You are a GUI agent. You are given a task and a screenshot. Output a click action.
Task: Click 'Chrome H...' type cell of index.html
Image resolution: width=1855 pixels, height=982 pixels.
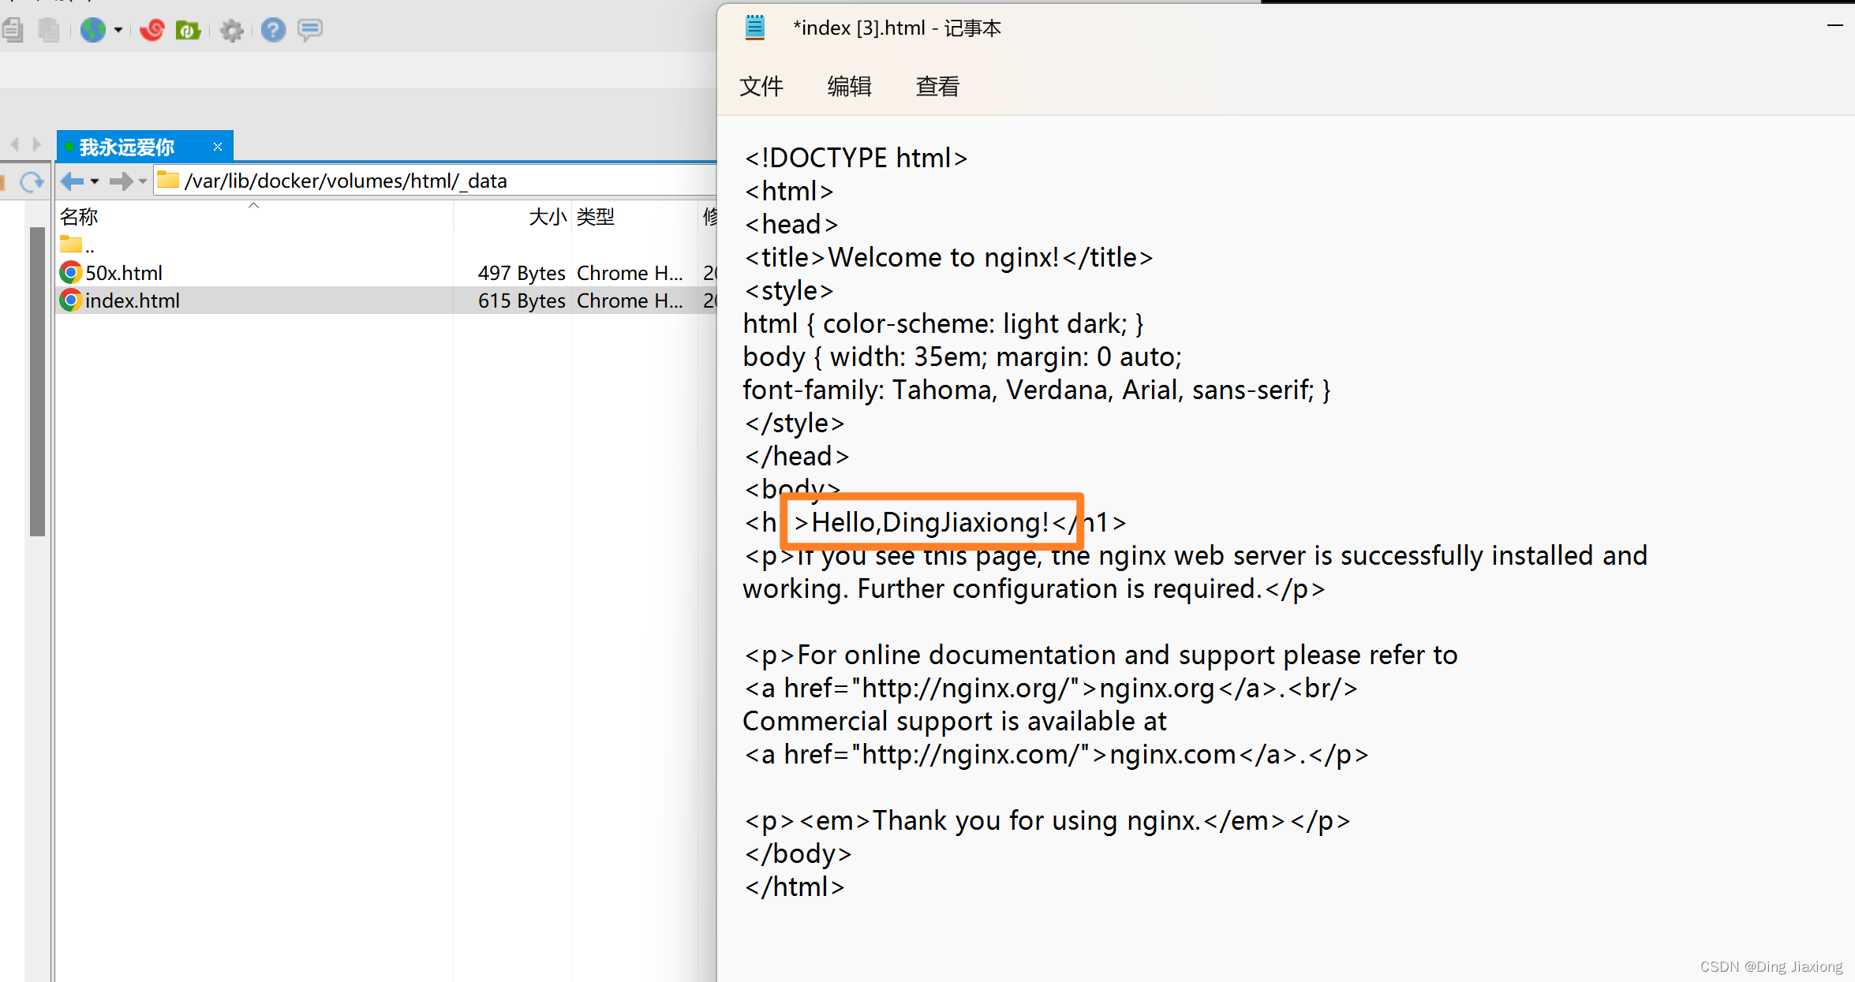[x=630, y=301]
